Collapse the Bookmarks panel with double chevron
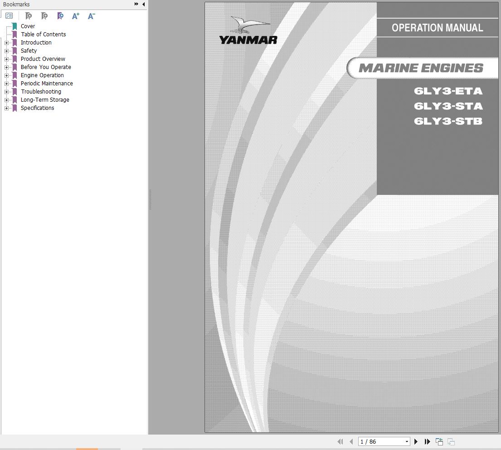Image resolution: width=501 pixels, height=450 pixels. tap(136, 4)
